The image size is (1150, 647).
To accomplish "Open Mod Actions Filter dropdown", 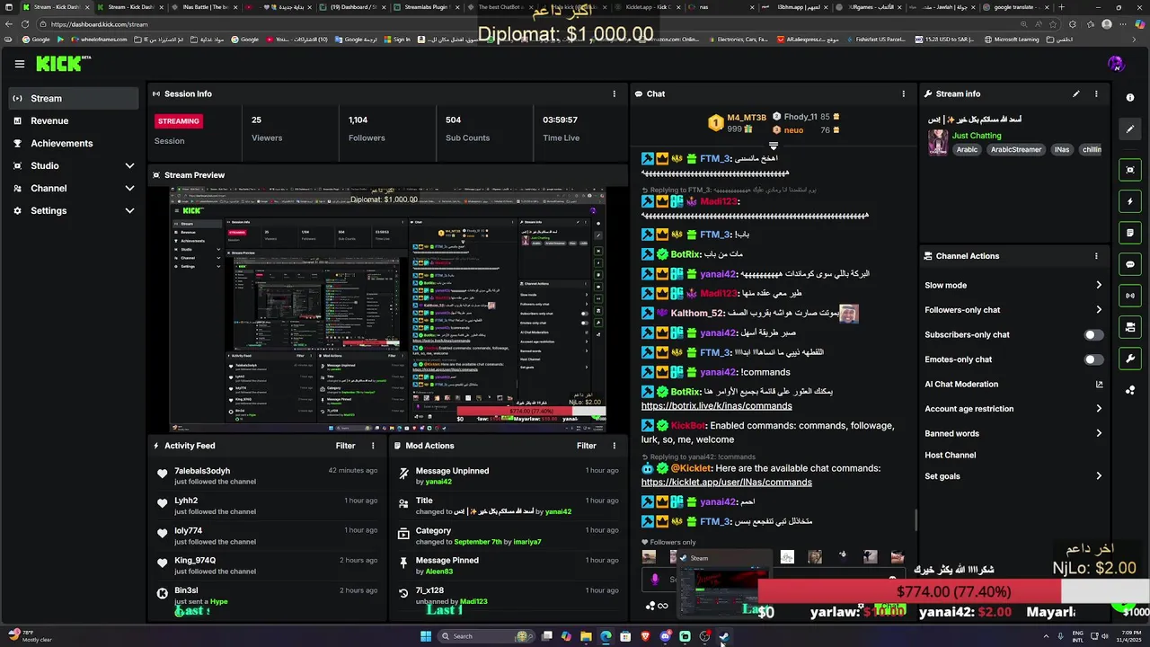I will (x=587, y=446).
